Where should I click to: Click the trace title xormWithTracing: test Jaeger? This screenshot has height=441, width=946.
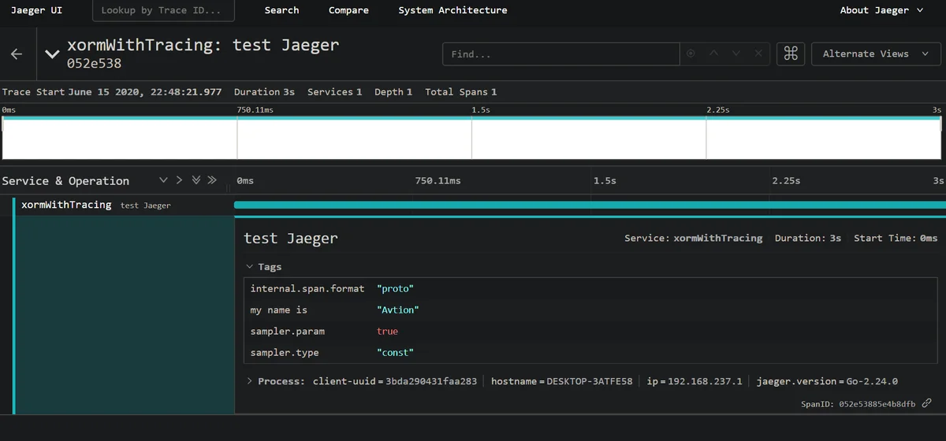pyautogui.click(x=203, y=45)
